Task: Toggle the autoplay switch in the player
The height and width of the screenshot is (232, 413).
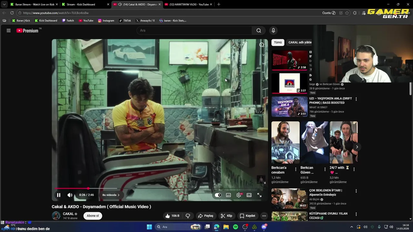Action: point(218,195)
